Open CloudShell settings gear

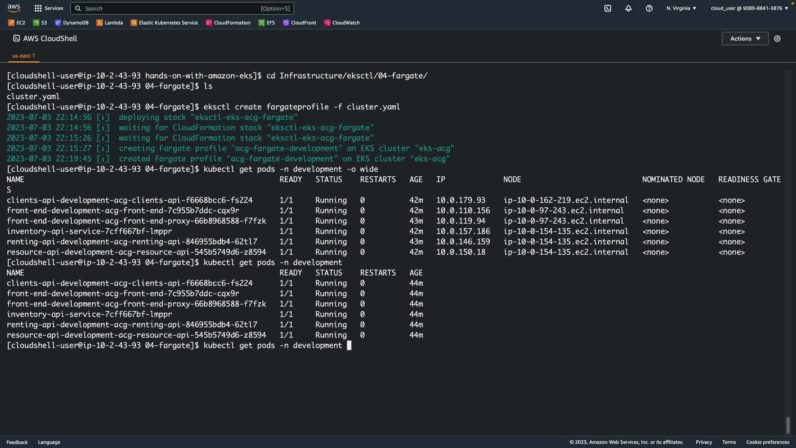777,39
